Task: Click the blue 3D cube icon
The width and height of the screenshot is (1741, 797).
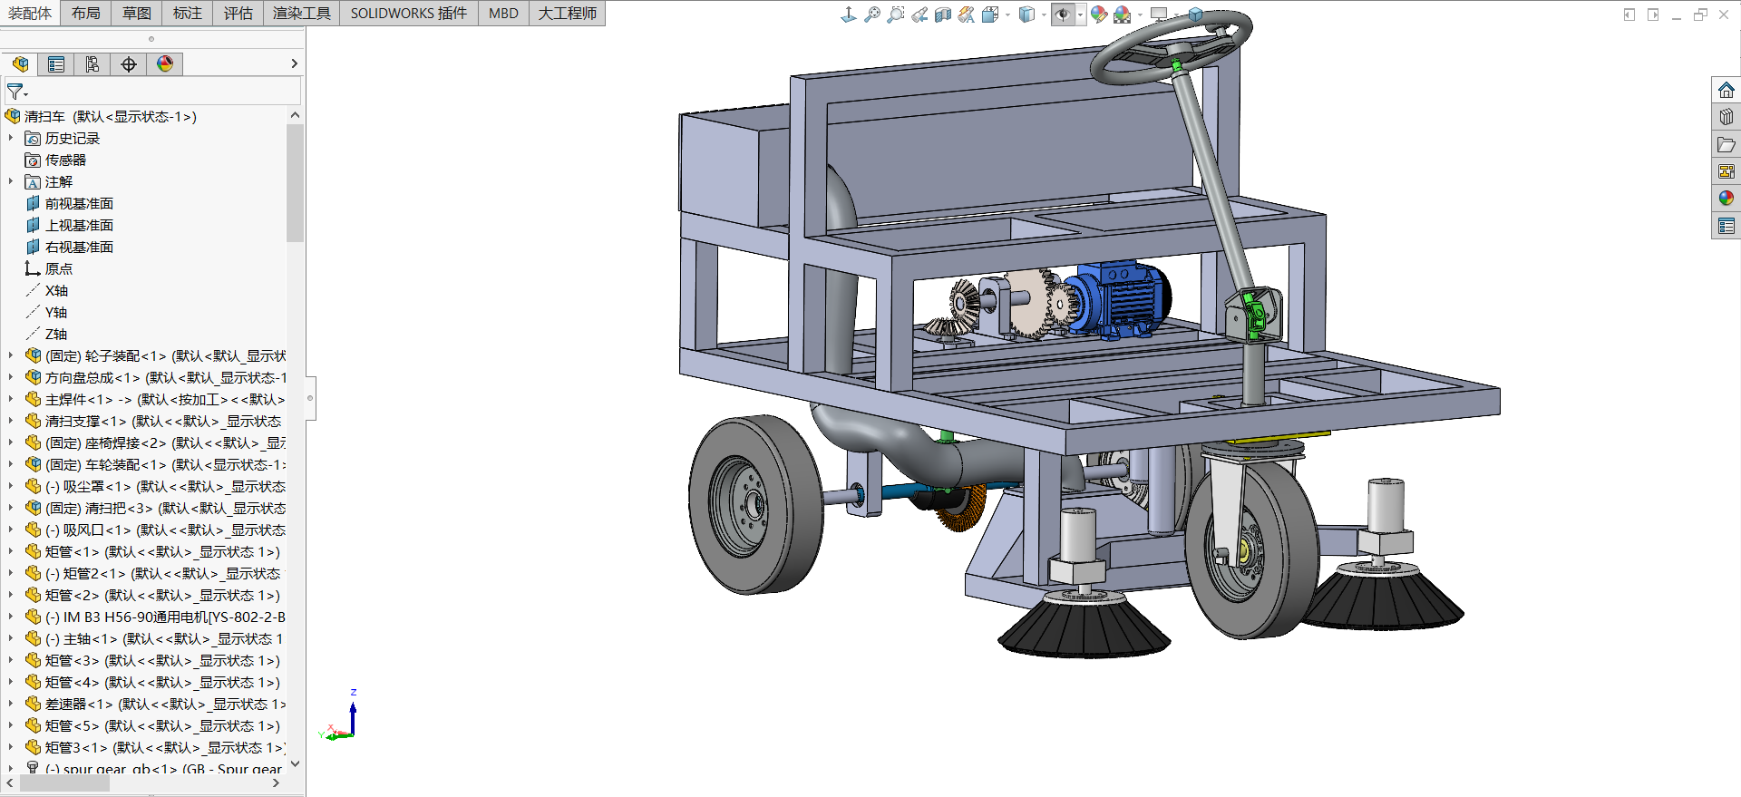Action: 1195,15
